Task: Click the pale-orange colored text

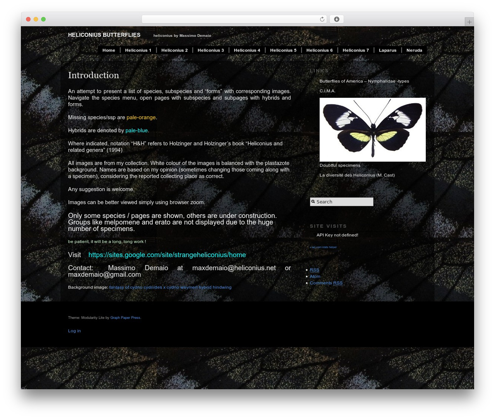Action: point(141,118)
